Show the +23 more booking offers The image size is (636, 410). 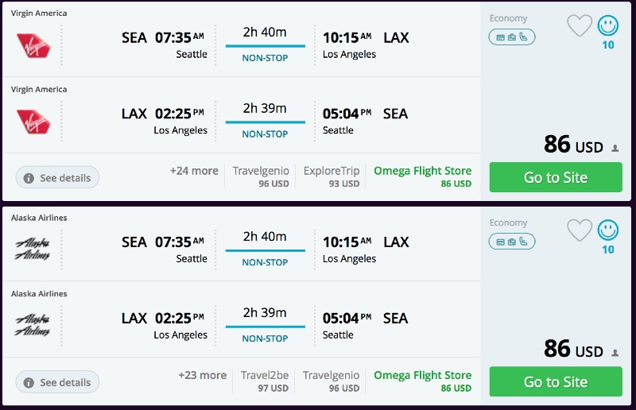coord(202,375)
